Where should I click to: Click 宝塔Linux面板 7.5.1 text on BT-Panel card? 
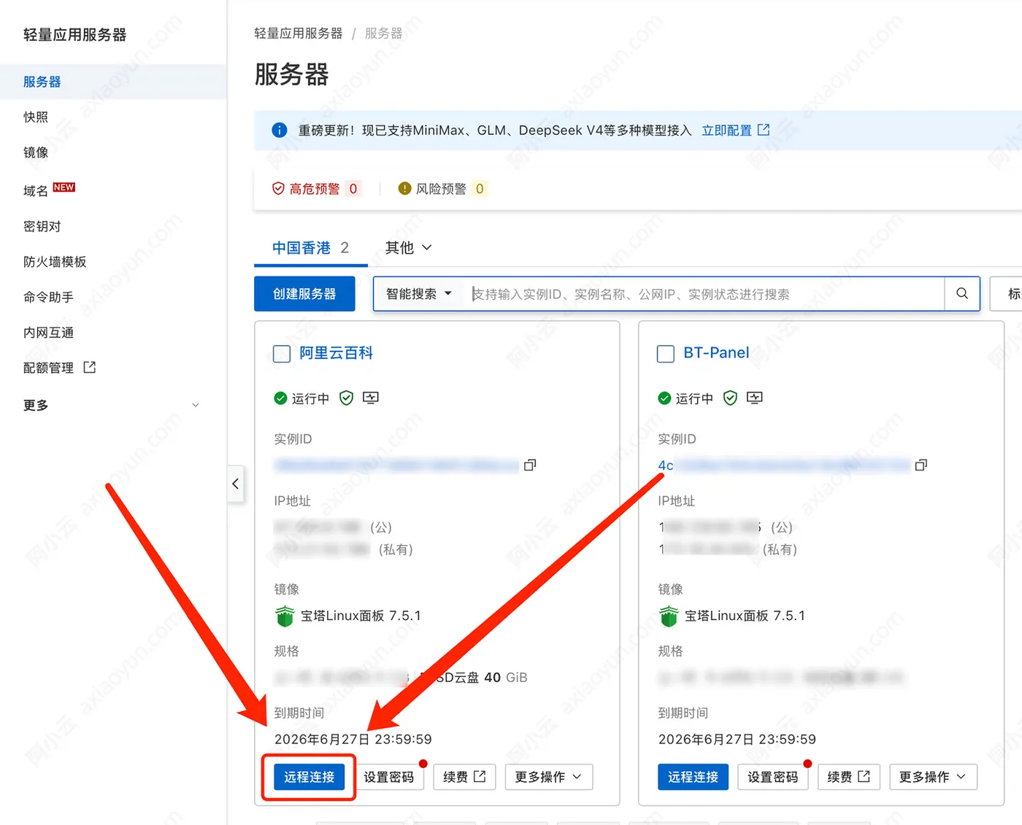tap(745, 616)
